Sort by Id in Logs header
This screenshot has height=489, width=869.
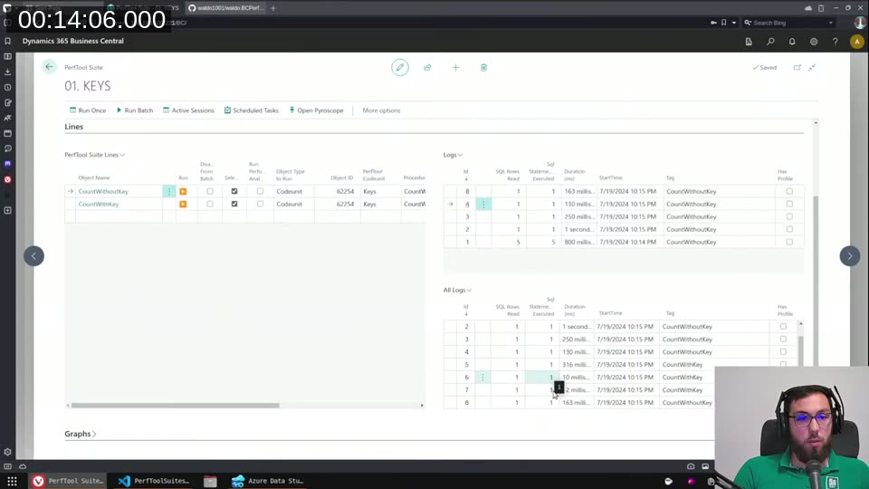[x=466, y=175]
